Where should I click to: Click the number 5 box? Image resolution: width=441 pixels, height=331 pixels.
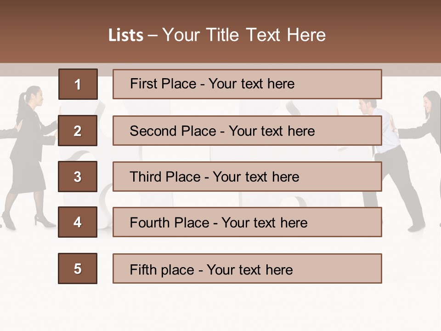pyautogui.click(x=78, y=268)
